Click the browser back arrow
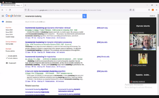Image resolution: width=159 pixels, height=98 pixels. pos(2,10)
